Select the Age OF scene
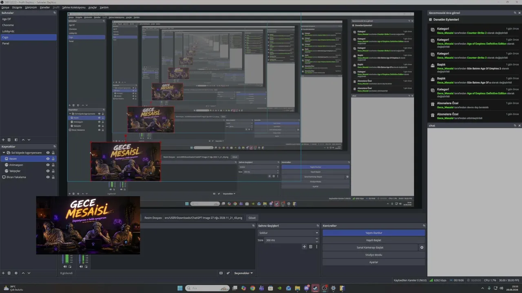Screen dimensions: 522x293 click(x=29, y=19)
